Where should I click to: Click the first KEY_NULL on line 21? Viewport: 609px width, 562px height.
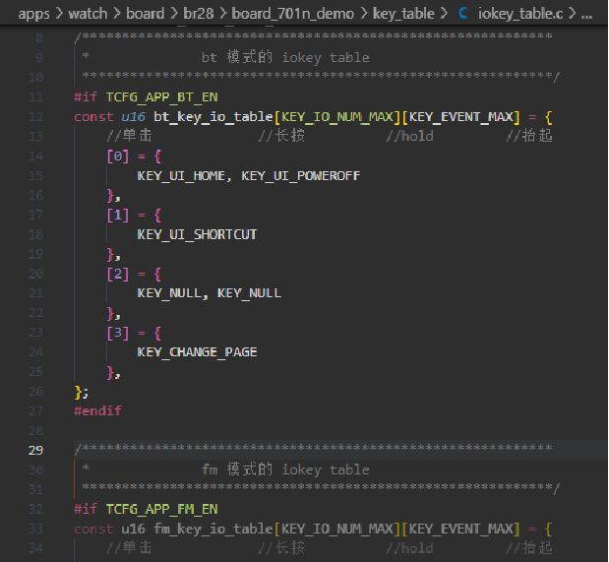pos(170,293)
